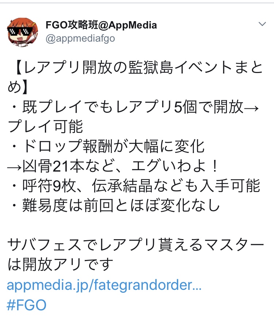Click the arrow before 凶骨21本

click(x=15, y=167)
